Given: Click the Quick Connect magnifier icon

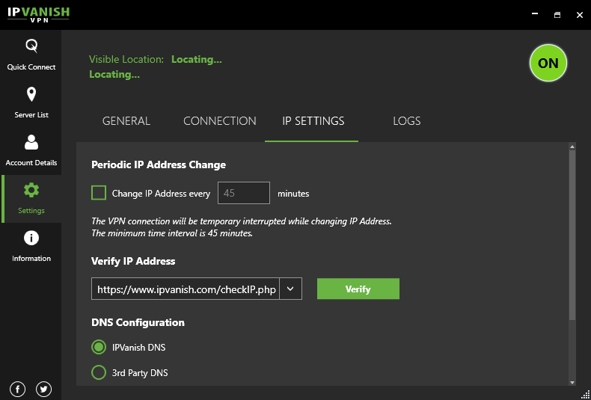Looking at the screenshot, I should point(31,46).
